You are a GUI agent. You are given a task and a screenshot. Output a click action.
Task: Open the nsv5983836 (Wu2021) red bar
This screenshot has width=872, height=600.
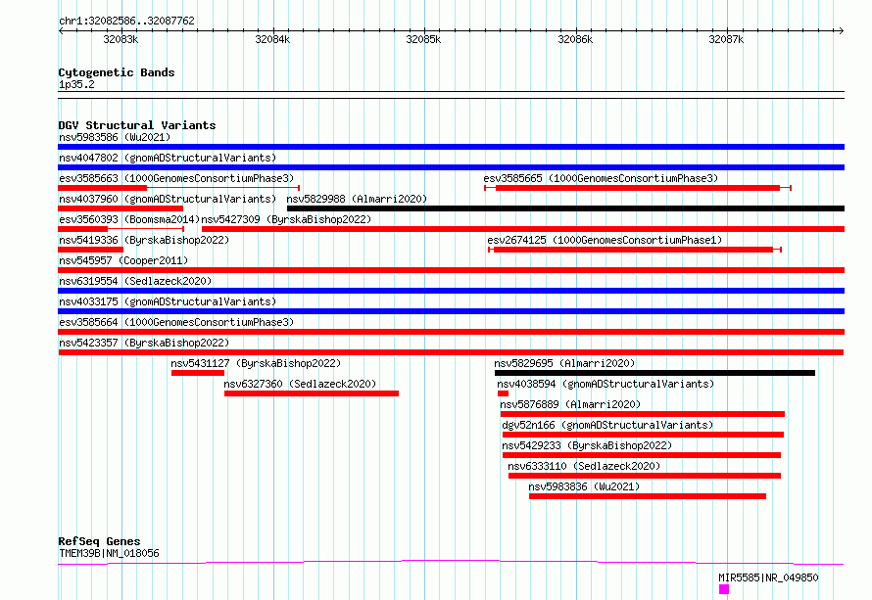[648, 496]
